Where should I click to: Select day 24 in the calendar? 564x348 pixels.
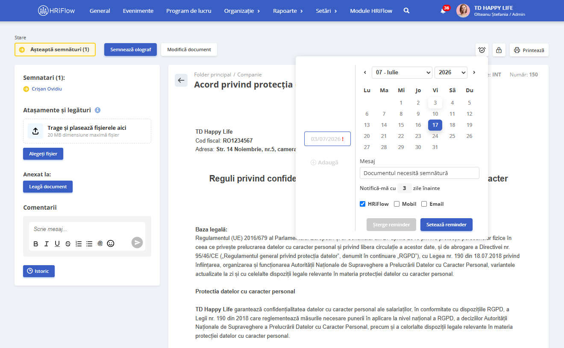tap(435, 136)
